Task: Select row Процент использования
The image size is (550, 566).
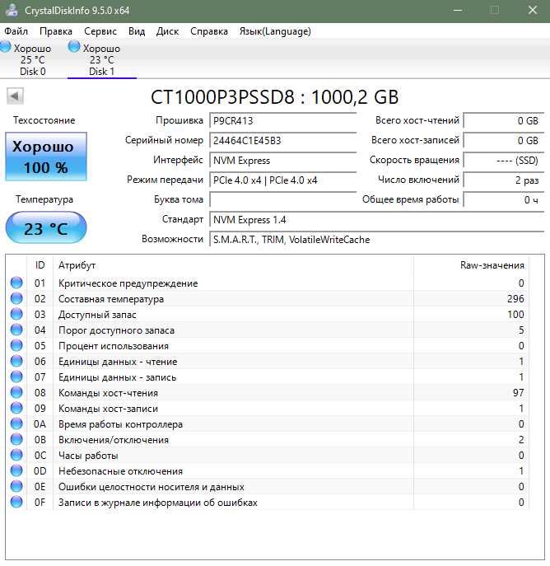Action: (268, 345)
